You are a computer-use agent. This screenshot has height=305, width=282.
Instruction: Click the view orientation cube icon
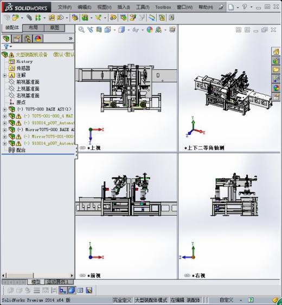(x=108, y=30)
